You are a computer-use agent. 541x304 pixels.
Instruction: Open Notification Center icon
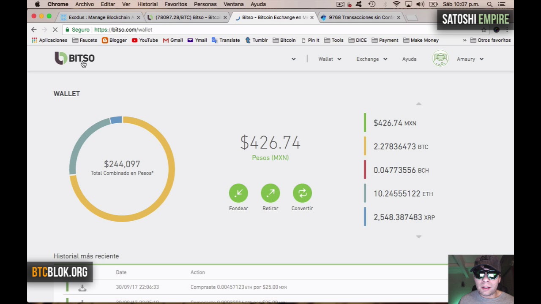tap(502, 4)
